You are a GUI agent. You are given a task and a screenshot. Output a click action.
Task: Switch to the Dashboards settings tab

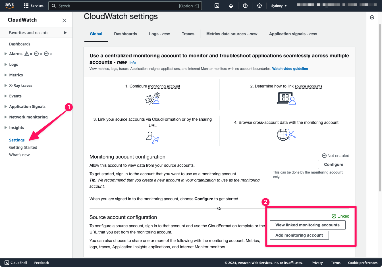click(126, 34)
